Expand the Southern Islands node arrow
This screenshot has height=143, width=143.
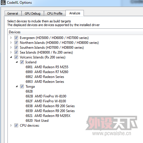[11, 48]
